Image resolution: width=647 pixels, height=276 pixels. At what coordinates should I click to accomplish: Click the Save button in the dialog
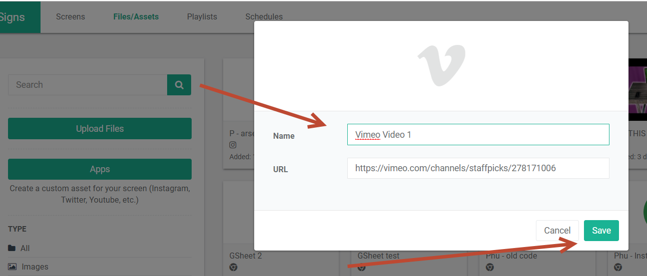(x=601, y=231)
